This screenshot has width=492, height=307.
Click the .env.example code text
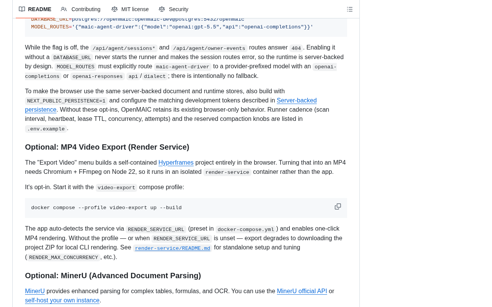(x=46, y=129)
